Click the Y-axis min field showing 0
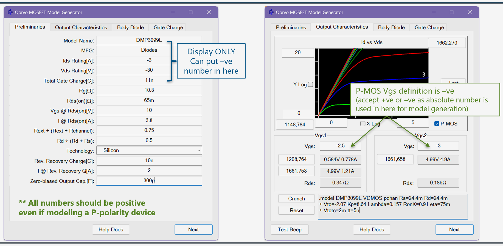This screenshot has width=503, height=246. [299, 113]
